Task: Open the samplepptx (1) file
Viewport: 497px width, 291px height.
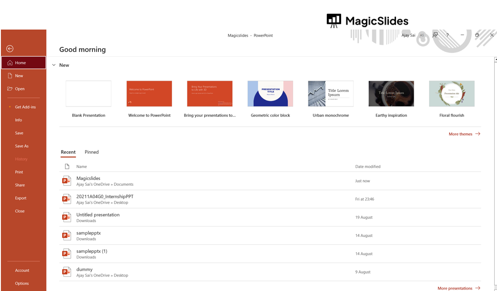Action: (x=270, y=253)
